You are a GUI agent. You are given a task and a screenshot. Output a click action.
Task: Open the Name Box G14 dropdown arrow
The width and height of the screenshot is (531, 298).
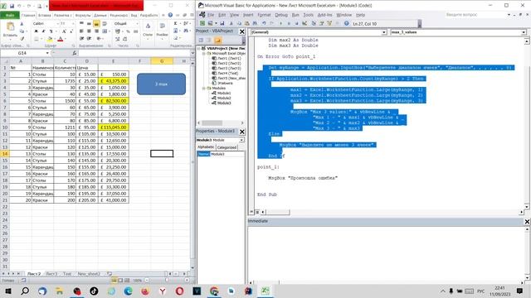click(x=47, y=53)
